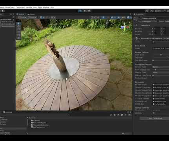Viewport: 169px width, 141px height.
Task: Open the Pivot/Center handle dropdown
Action: 22,17
